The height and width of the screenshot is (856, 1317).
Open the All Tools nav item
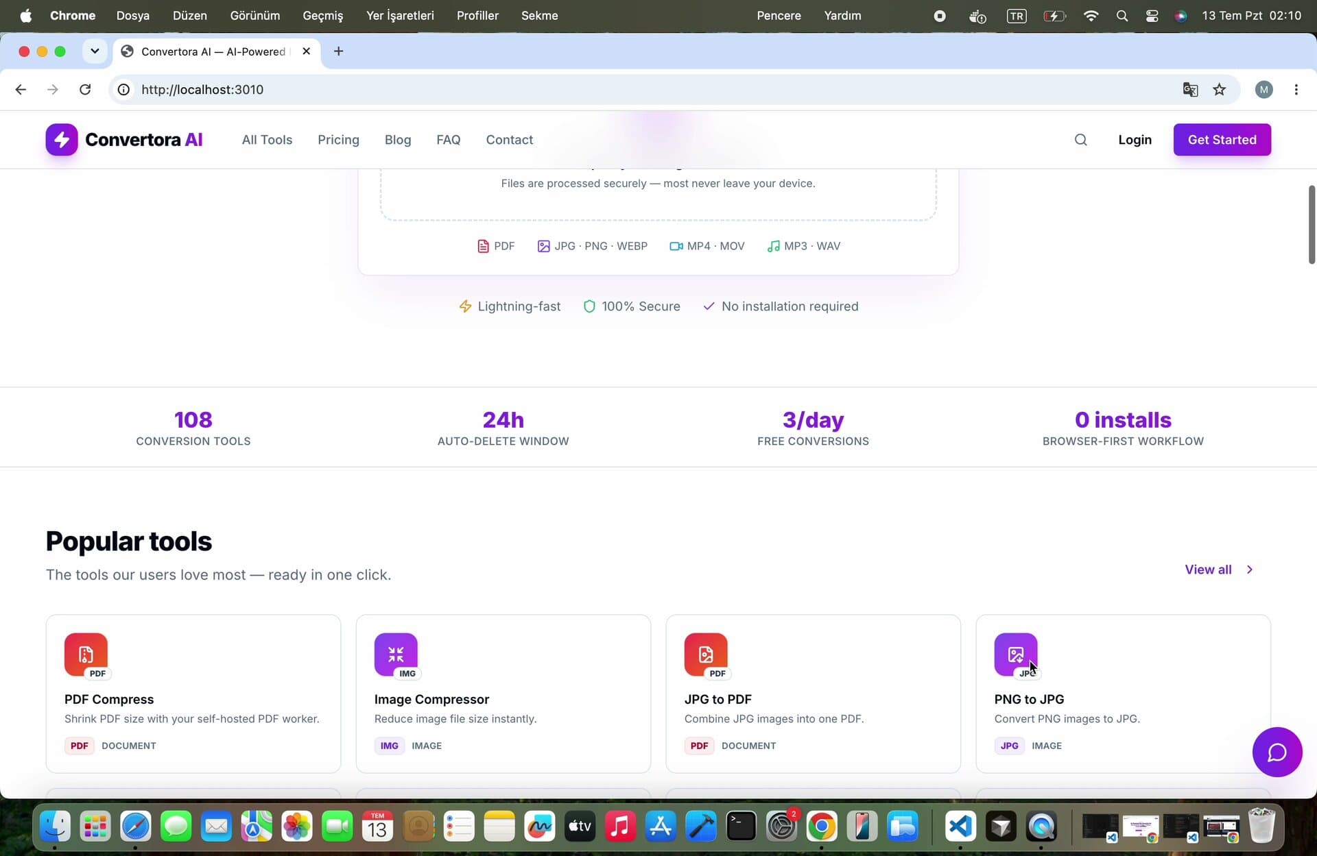point(267,140)
